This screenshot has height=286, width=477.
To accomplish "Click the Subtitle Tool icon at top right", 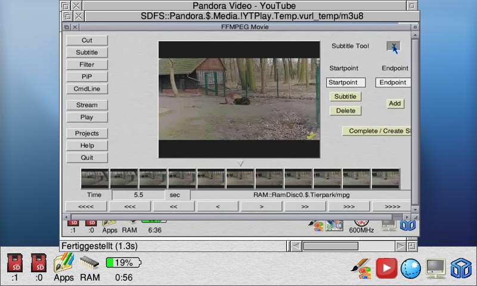I will (x=393, y=46).
